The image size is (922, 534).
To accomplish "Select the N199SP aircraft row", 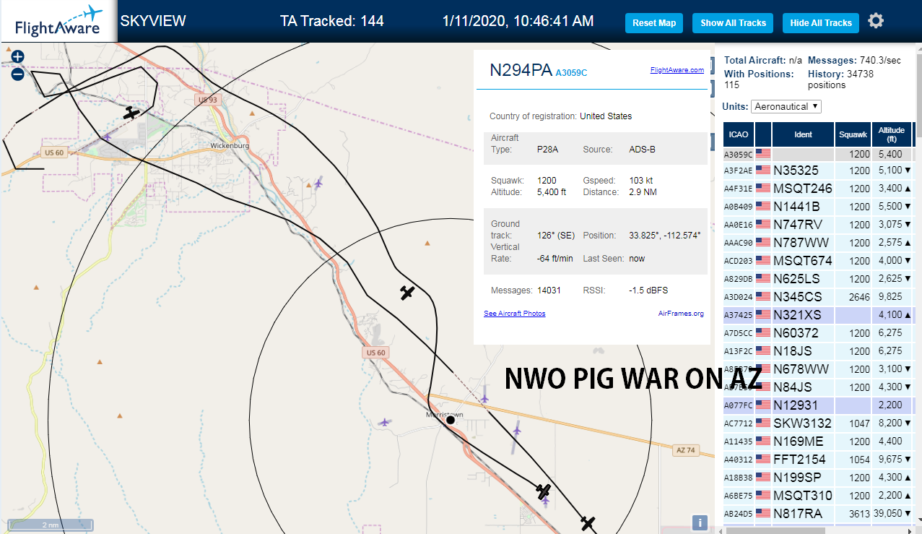I will tap(819, 478).
